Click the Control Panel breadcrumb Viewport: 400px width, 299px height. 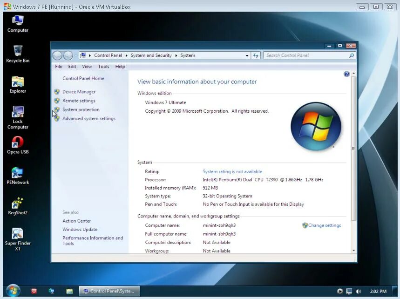coord(108,55)
